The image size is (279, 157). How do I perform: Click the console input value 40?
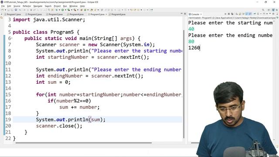click(x=191, y=29)
